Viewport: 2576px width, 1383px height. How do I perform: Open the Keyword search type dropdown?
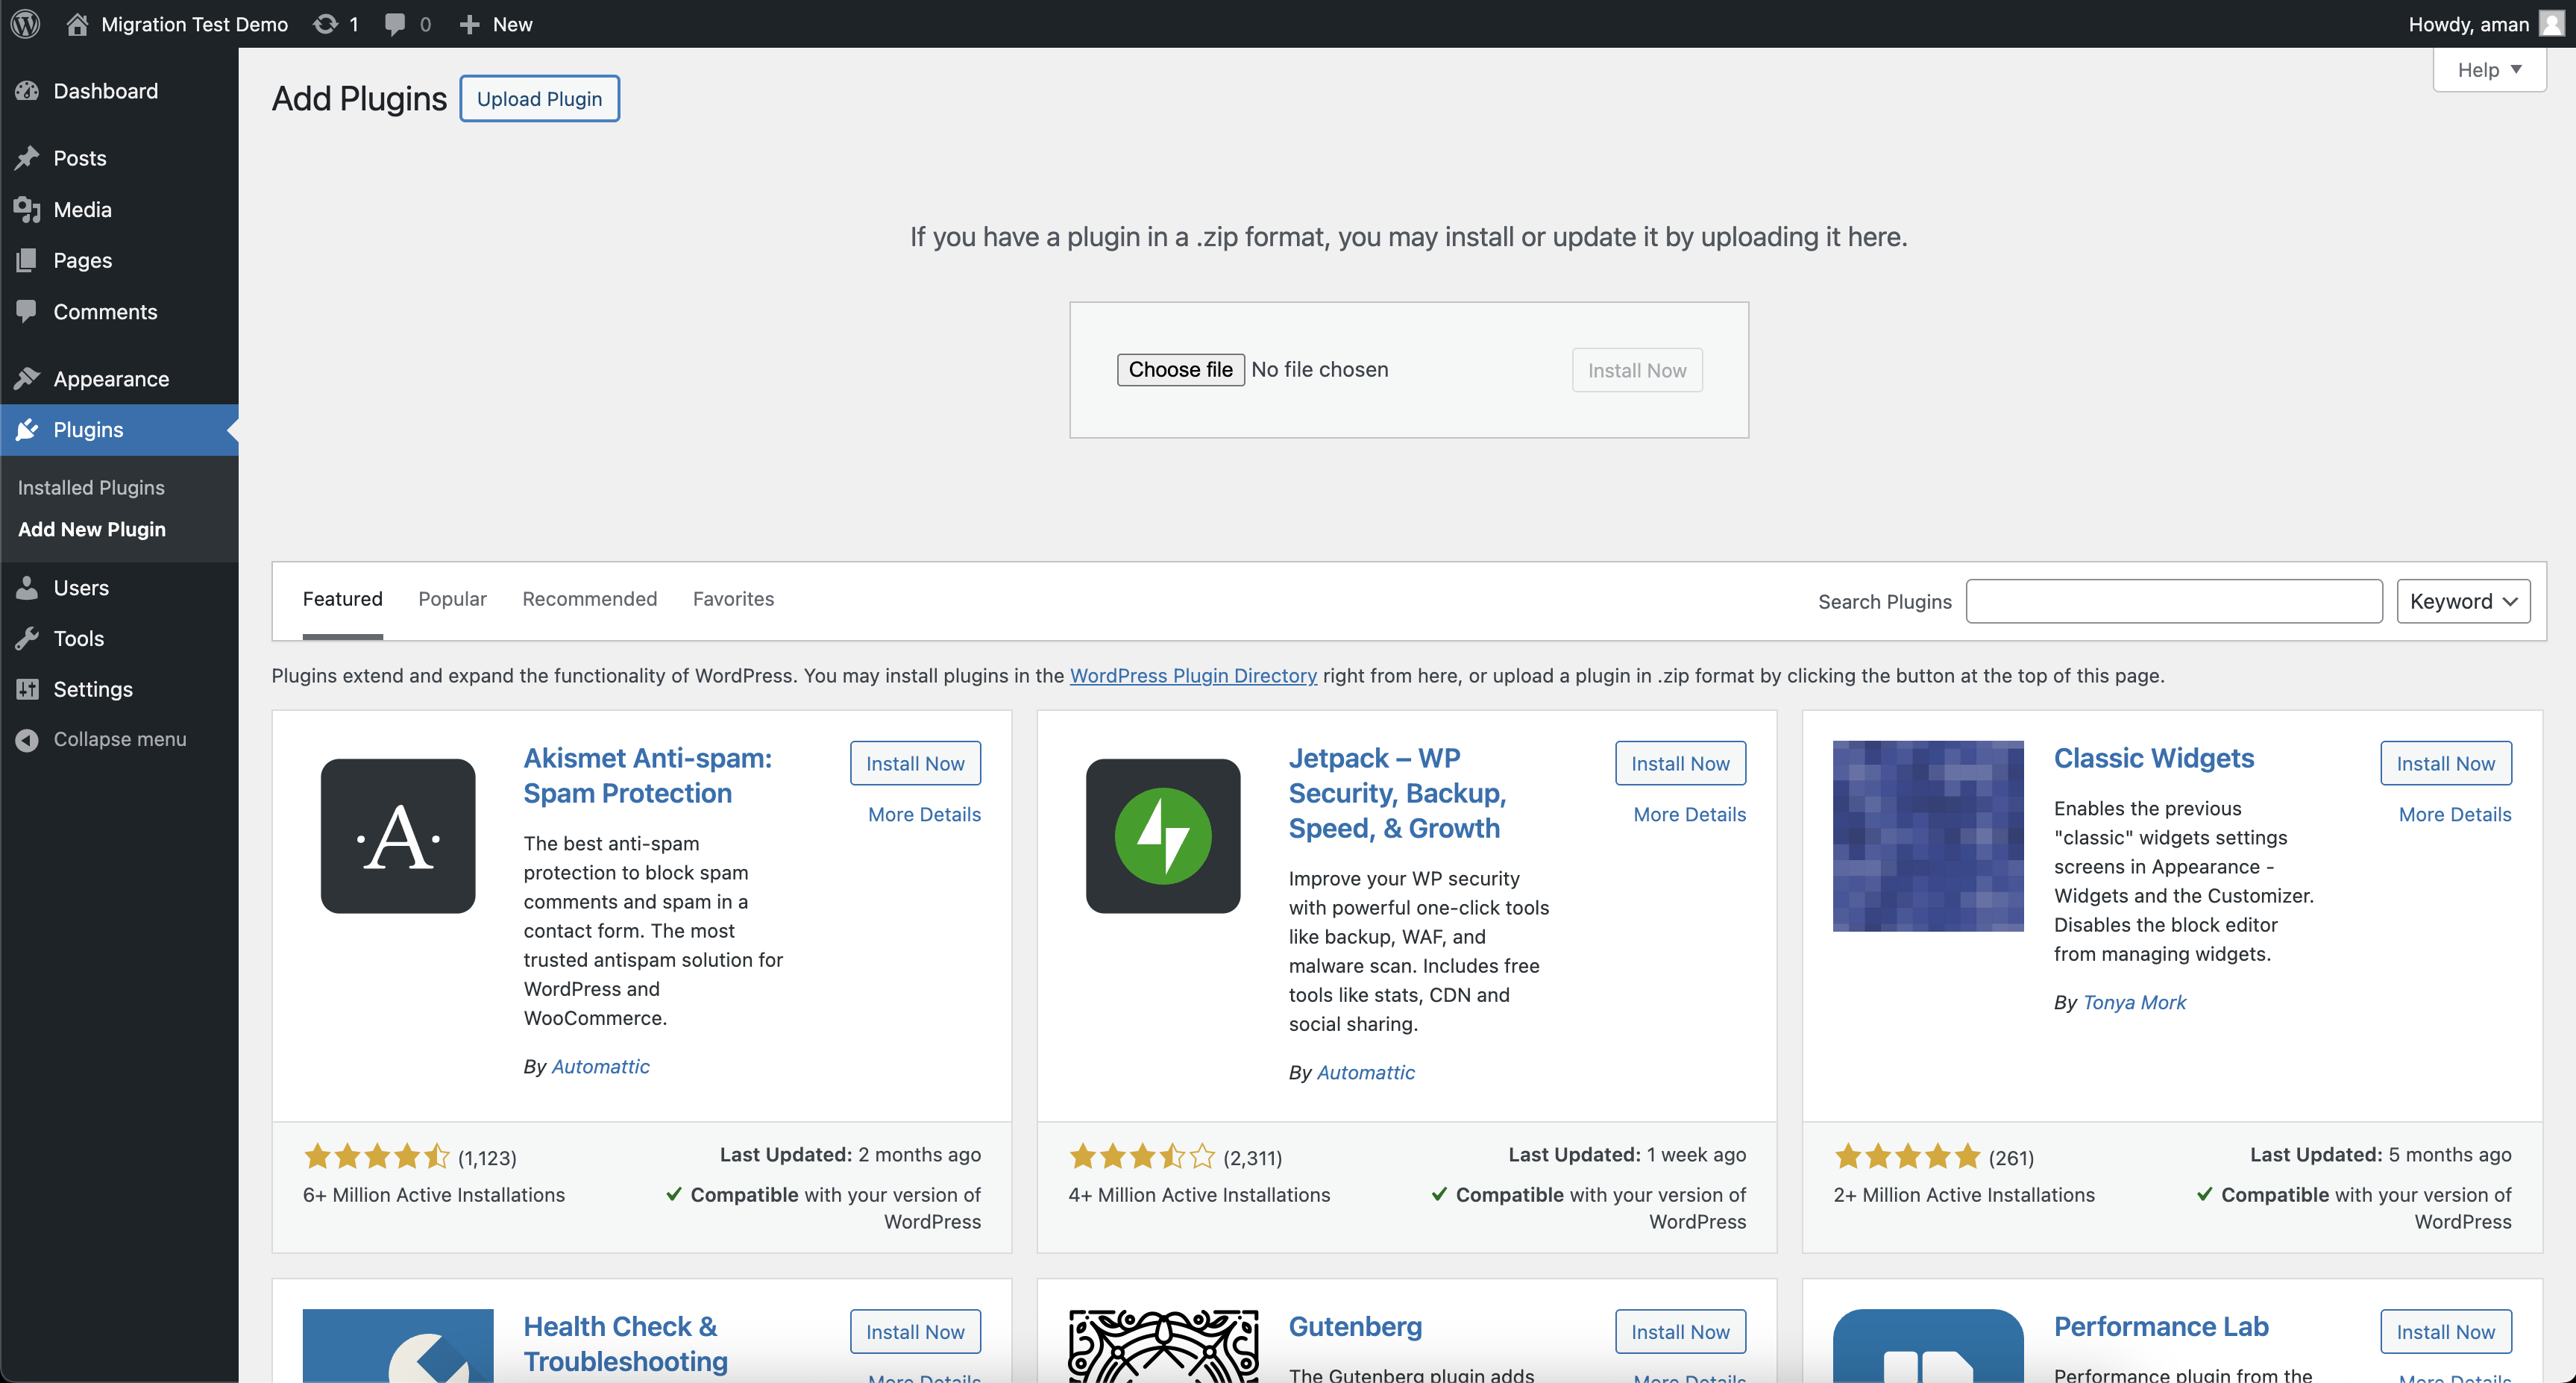pos(2463,601)
